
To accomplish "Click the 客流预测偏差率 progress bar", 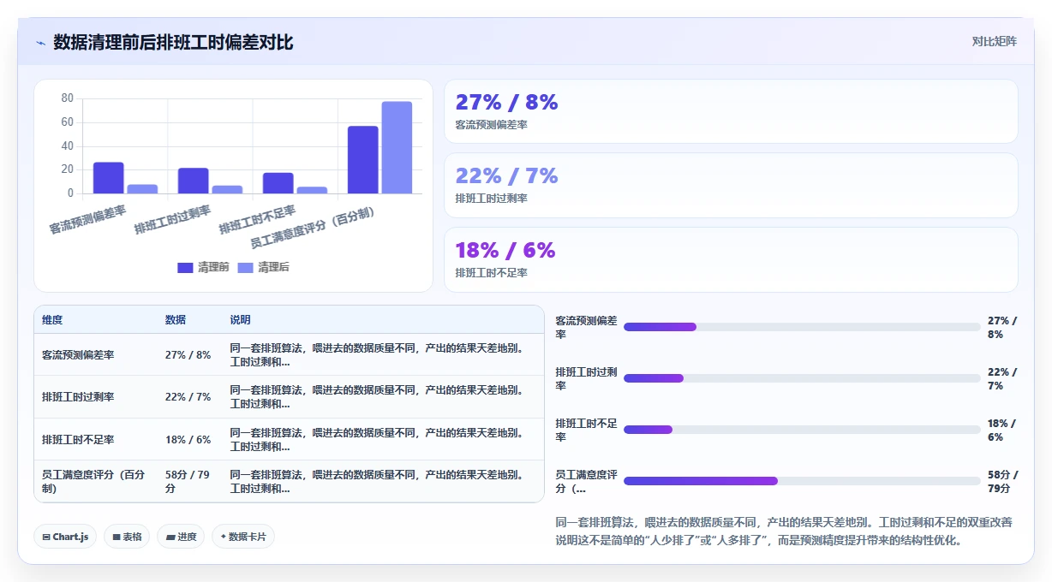I will (802, 327).
